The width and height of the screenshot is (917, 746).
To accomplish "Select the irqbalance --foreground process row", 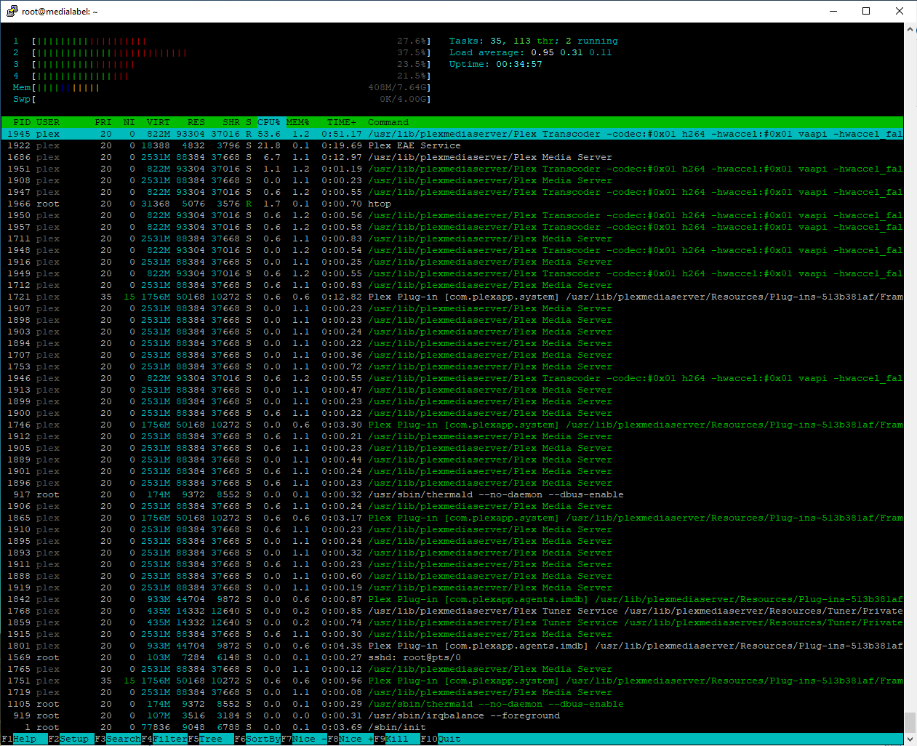I will pyautogui.click(x=452, y=715).
